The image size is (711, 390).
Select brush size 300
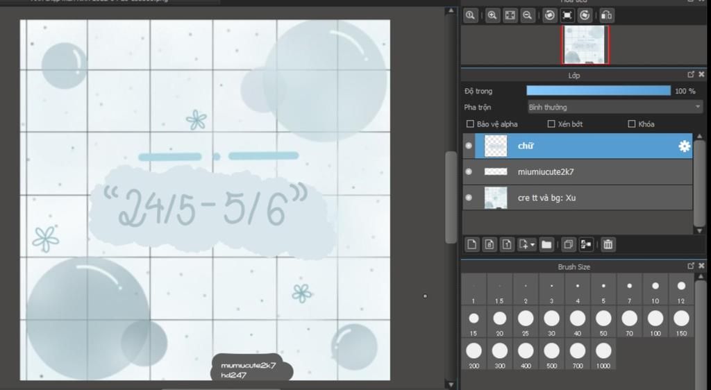point(499,354)
